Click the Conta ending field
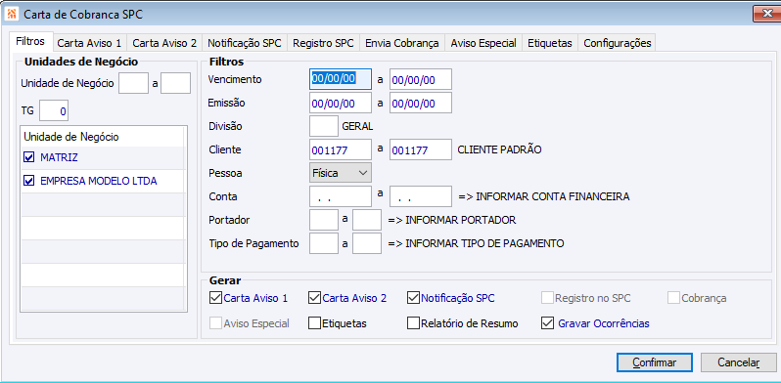This screenshot has height=383, width=781. coord(421,196)
